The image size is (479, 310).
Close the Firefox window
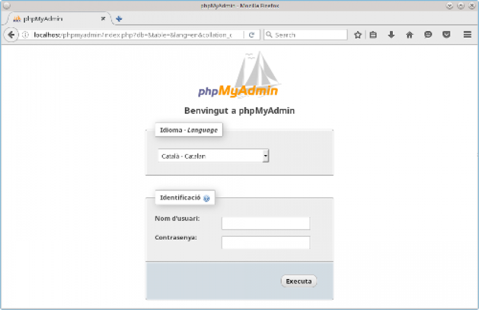point(472,6)
